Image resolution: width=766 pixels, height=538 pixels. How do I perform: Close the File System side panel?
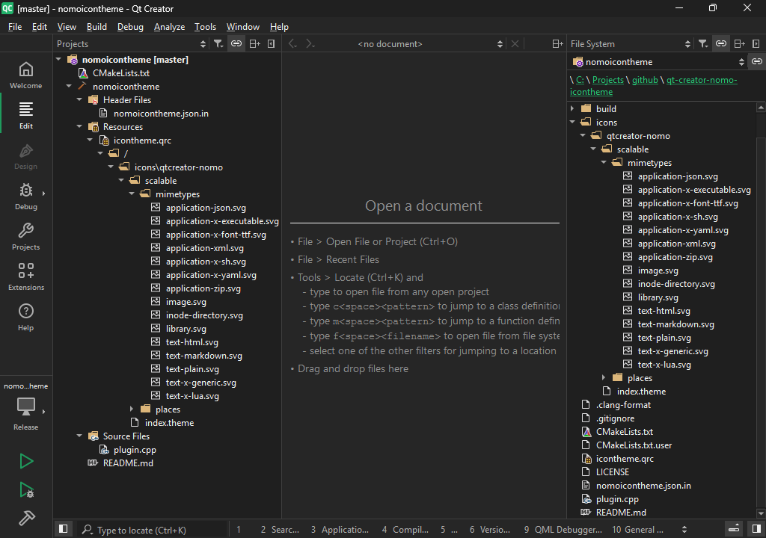pyautogui.click(x=756, y=44)
